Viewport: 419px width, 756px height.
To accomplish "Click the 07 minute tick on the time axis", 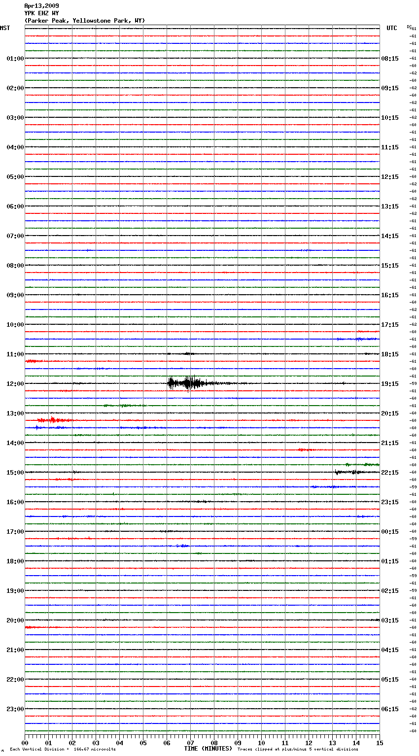I will pyautogui.click(x=190, y=743).
